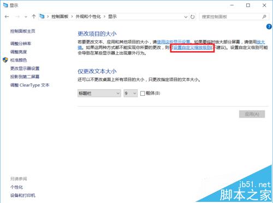Click the forward arrow navigation button
Viewport: 273px width, 203px height.
point(17,17)
